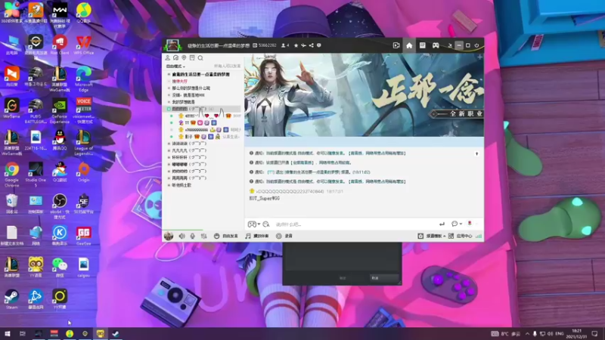Image resolution: width=605 pixels, height=340 pixels.
Task: Collapse the highlighted channel with 4 members
Action: click(x=169, y=109)
